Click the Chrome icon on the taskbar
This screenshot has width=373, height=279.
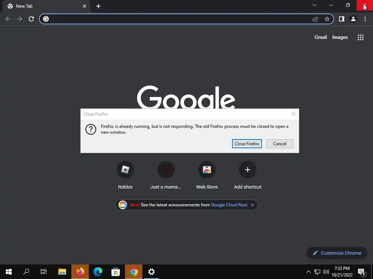[133, 272]
